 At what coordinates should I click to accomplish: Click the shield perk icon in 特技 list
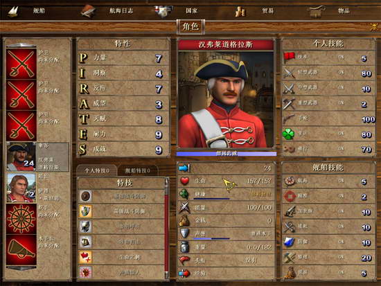point(85,211)
